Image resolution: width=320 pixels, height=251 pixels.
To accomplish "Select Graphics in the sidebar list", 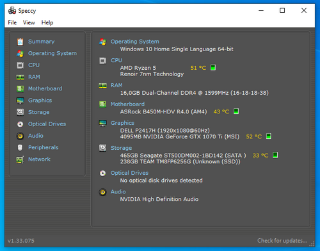I will coord(40,101).
